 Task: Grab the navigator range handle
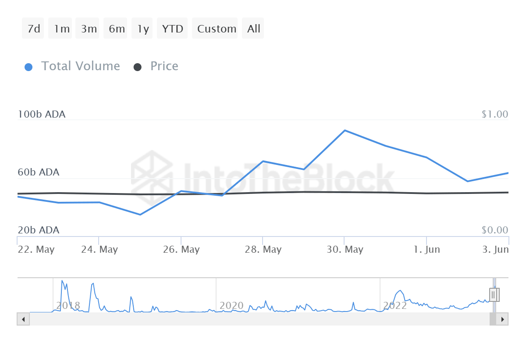click(x=494, y=295)
